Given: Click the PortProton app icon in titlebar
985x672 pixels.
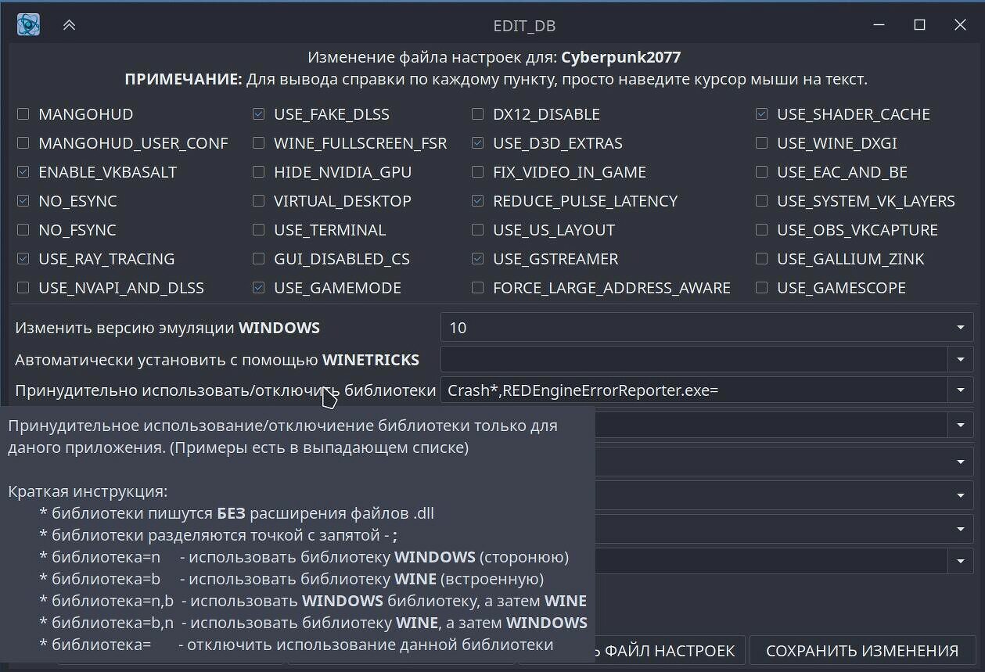Looking at the screenshot, I should coord(29,25).
